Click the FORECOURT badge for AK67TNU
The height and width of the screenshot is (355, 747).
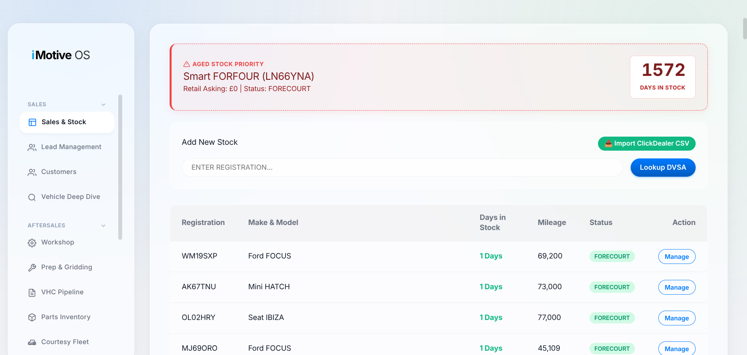click(x=612, y=287)
